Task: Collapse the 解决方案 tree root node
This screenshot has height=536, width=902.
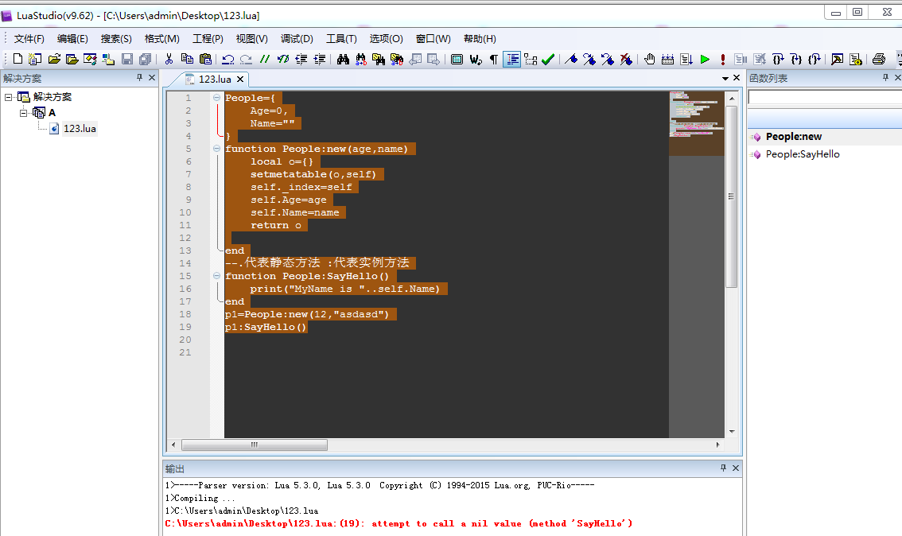Action: coord(9,97)
